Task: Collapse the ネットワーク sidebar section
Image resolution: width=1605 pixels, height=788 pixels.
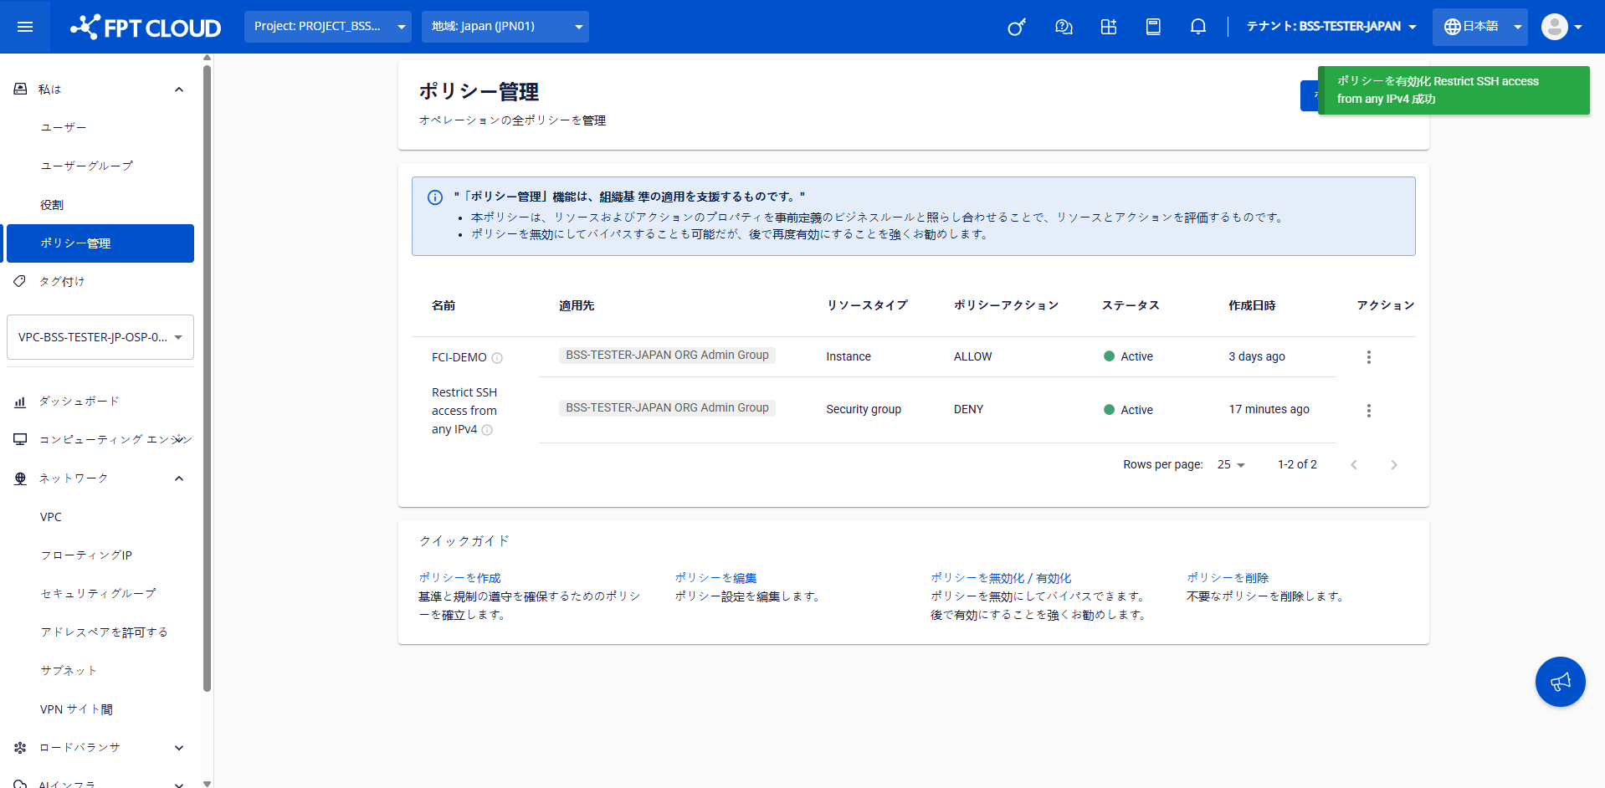Action: point(179,478)
